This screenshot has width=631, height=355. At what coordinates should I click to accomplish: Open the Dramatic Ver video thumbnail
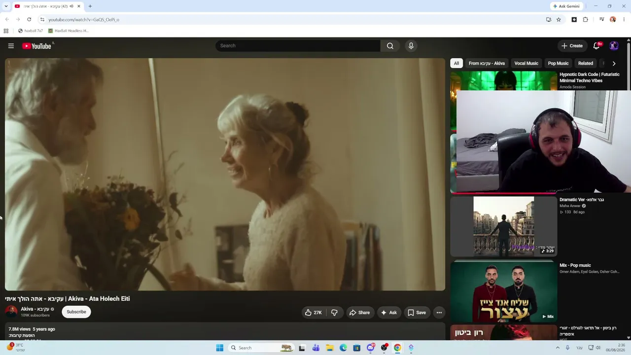504,226
